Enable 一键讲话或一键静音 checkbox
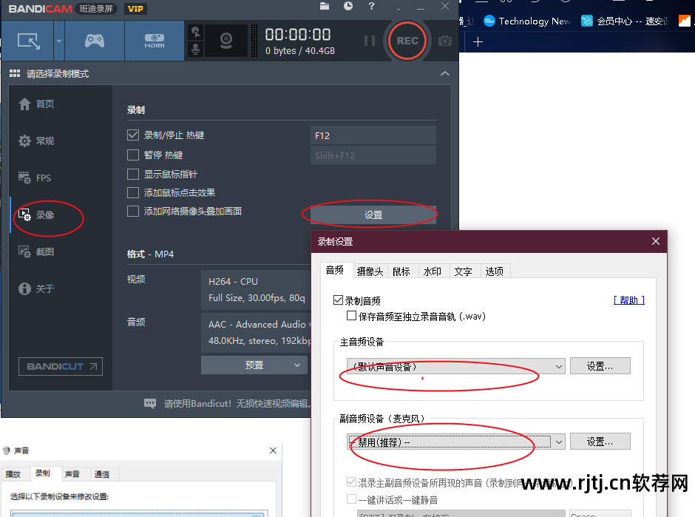Viewport: 695px width, 517px height. tap(351, 499)
